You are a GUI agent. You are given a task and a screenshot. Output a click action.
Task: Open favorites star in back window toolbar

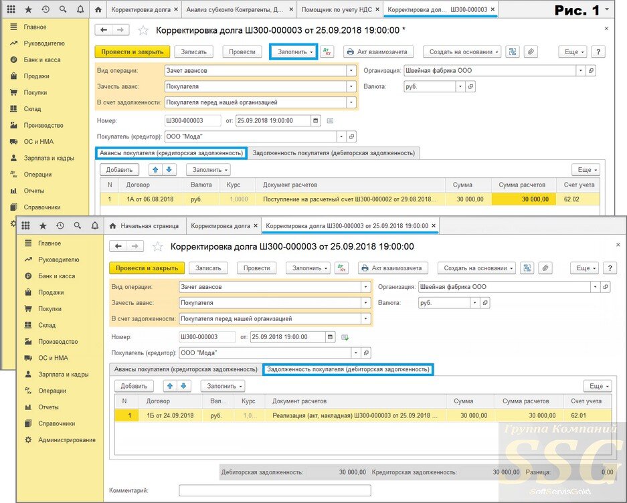tap(28, 9)
